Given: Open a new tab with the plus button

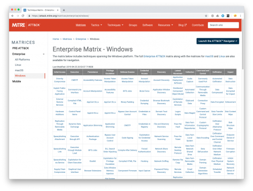Looking at the screenshot, I should [64, 10].
